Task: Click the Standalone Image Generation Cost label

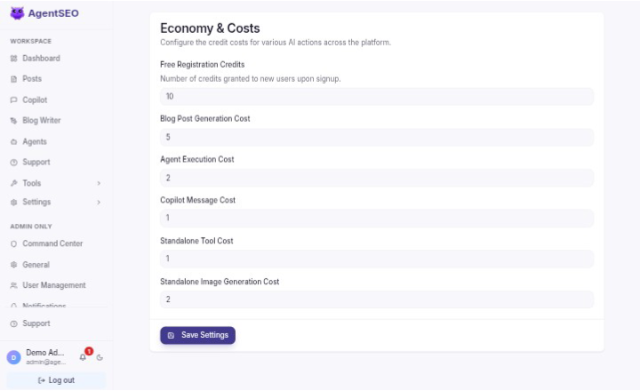Action: pos(220,282)
